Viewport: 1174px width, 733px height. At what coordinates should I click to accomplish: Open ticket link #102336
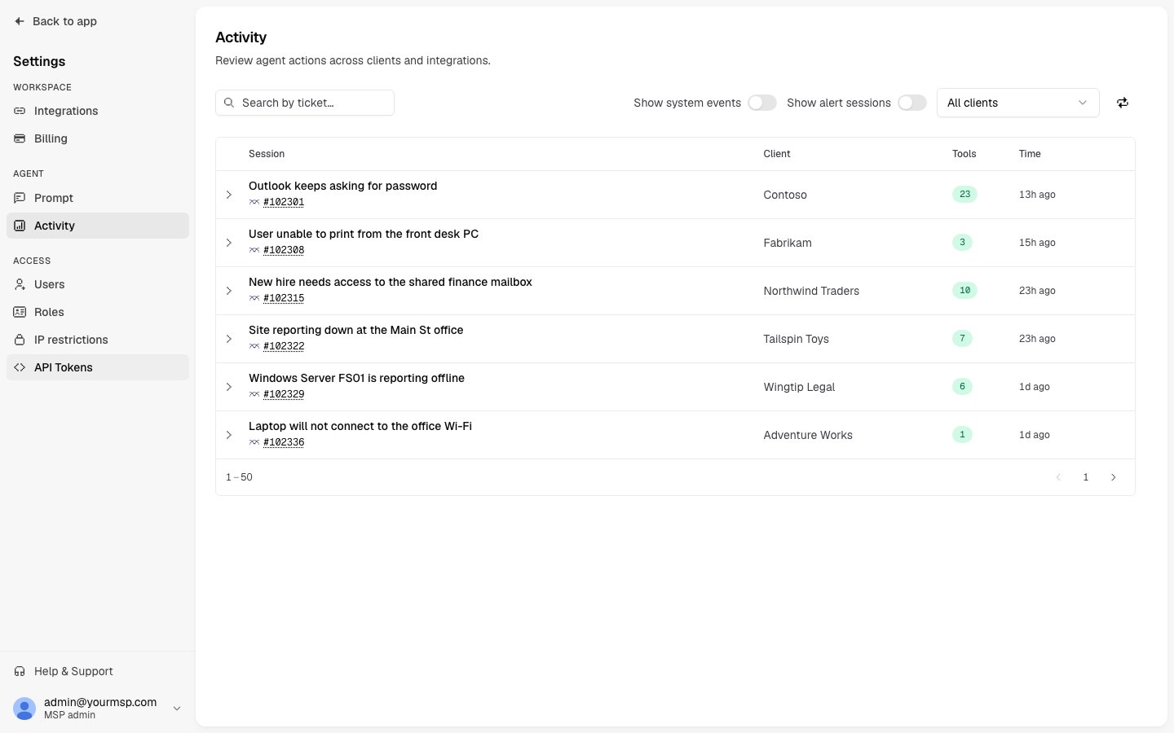(x=284, y=442)
